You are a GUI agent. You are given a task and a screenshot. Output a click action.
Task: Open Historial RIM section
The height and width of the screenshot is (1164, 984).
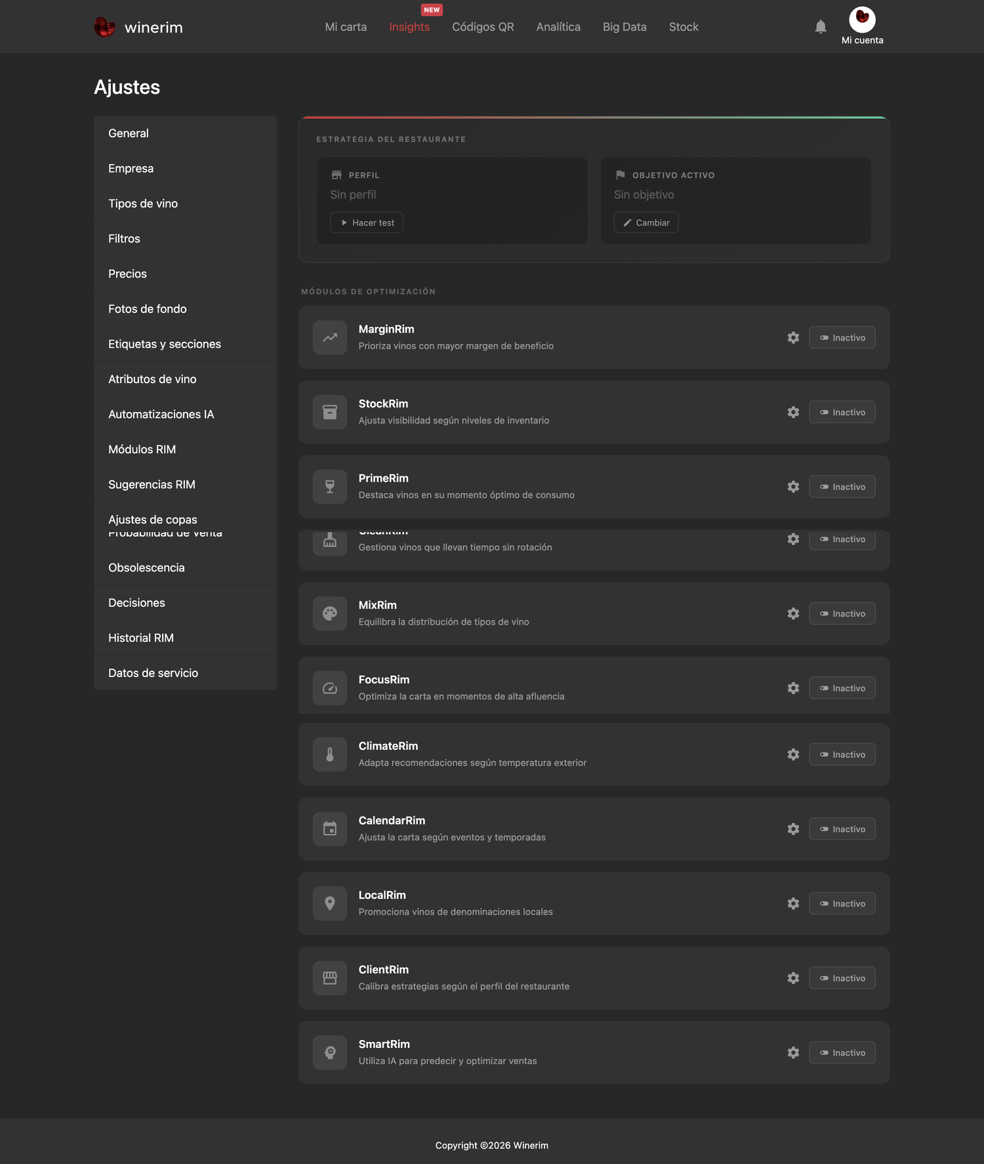pos(185,638)
